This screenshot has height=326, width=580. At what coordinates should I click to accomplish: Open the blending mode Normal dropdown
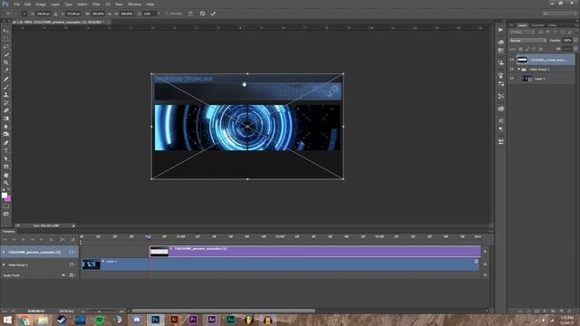tap(527, 40)
